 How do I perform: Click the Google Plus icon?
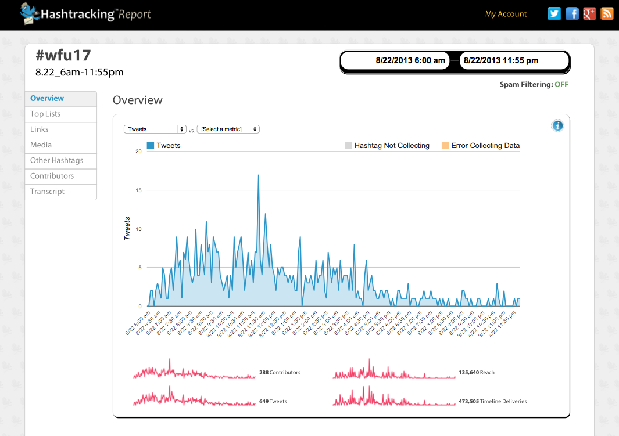[589, 14]
